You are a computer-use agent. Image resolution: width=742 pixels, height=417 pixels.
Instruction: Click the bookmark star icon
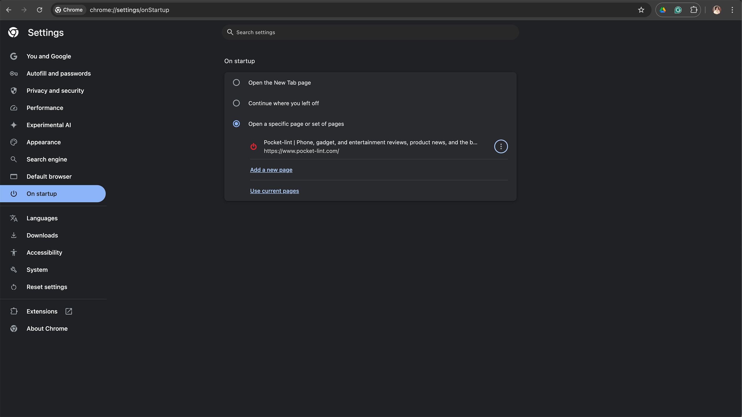(x=641, y=10)
